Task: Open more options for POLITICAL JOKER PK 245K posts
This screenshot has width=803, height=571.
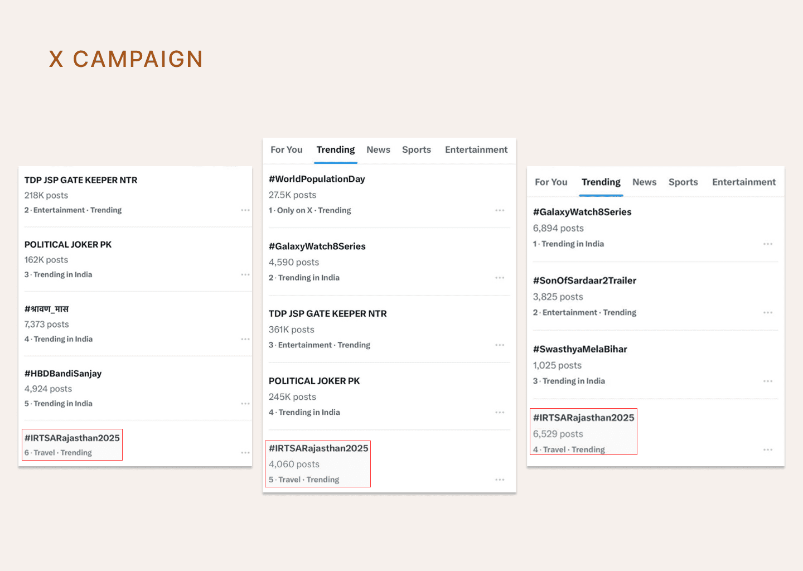Action: [x=500, y=412]
